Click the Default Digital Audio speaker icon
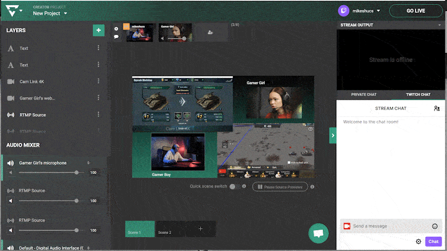447x251 pixels. (10, 248)
